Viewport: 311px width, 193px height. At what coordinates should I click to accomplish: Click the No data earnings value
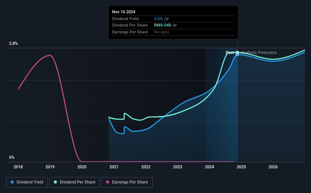161,32
